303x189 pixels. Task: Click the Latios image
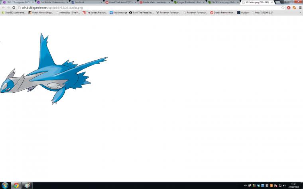coord(54,69)
